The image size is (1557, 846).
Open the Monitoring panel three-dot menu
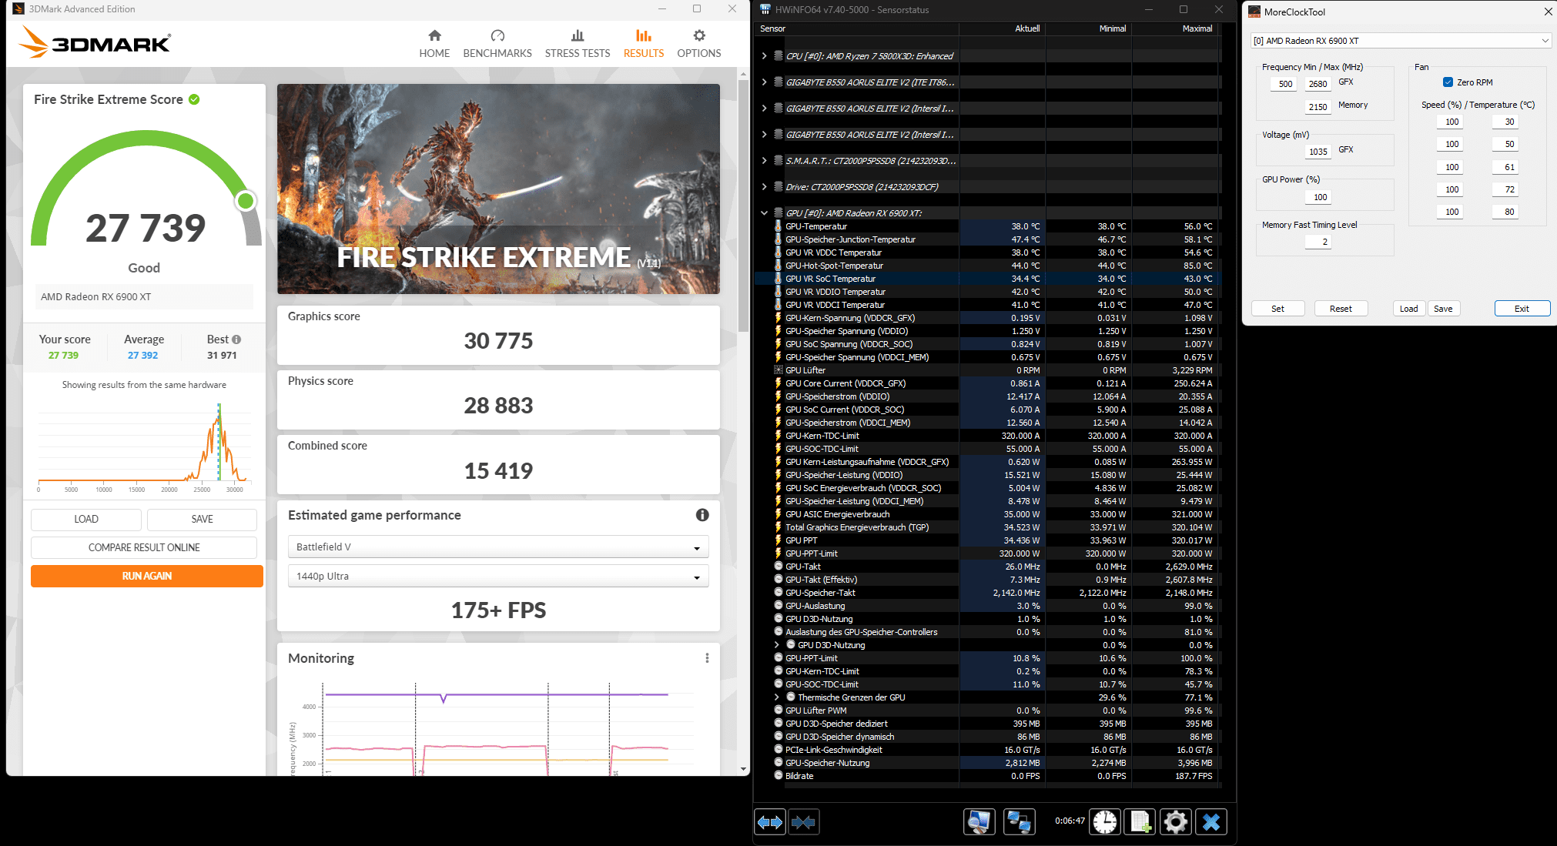pyautogui.click(x=707, y=658)
